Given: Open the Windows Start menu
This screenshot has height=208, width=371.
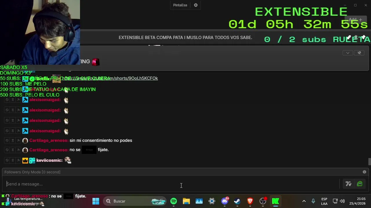Looking at the screenshot, I should 96,201.
